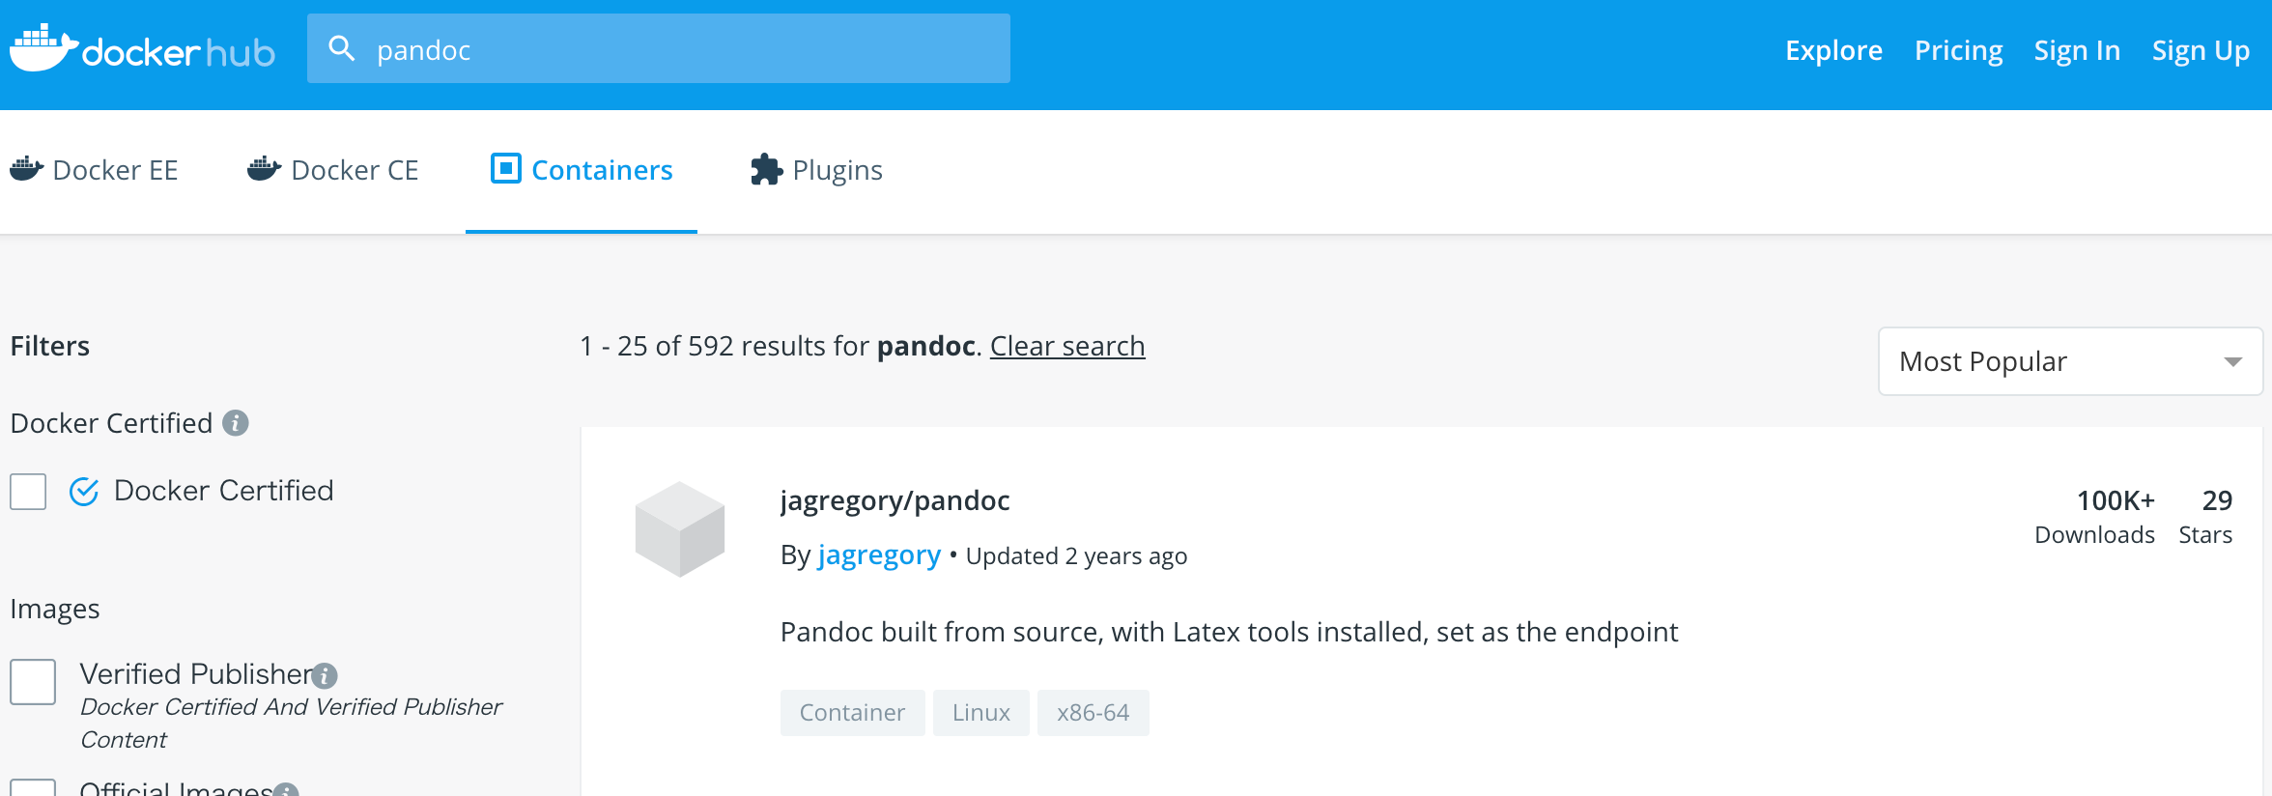2272x796 pixels.
Task: Click the Plugins puzzle piece icon
Action: 767,170
